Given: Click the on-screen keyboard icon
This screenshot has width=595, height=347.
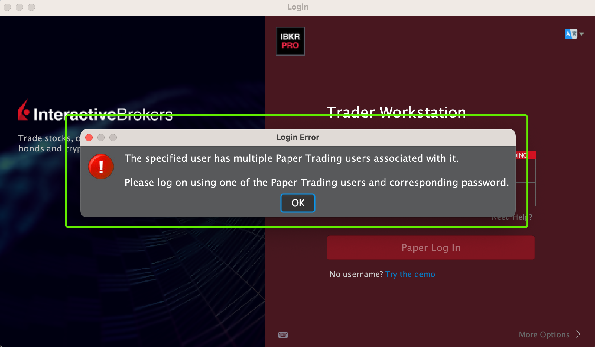Looking at the screenshot, I should pos(283,335).
